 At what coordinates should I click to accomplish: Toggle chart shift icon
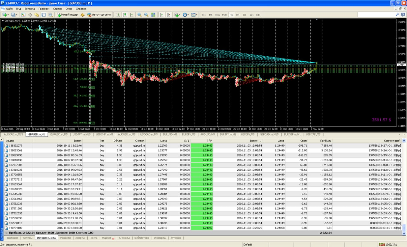tap(168, 15)
